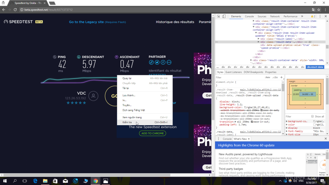The image size is (329, 185).
Task: Launch Microsoft Edge from the taskbar
Action: [35, 181]
